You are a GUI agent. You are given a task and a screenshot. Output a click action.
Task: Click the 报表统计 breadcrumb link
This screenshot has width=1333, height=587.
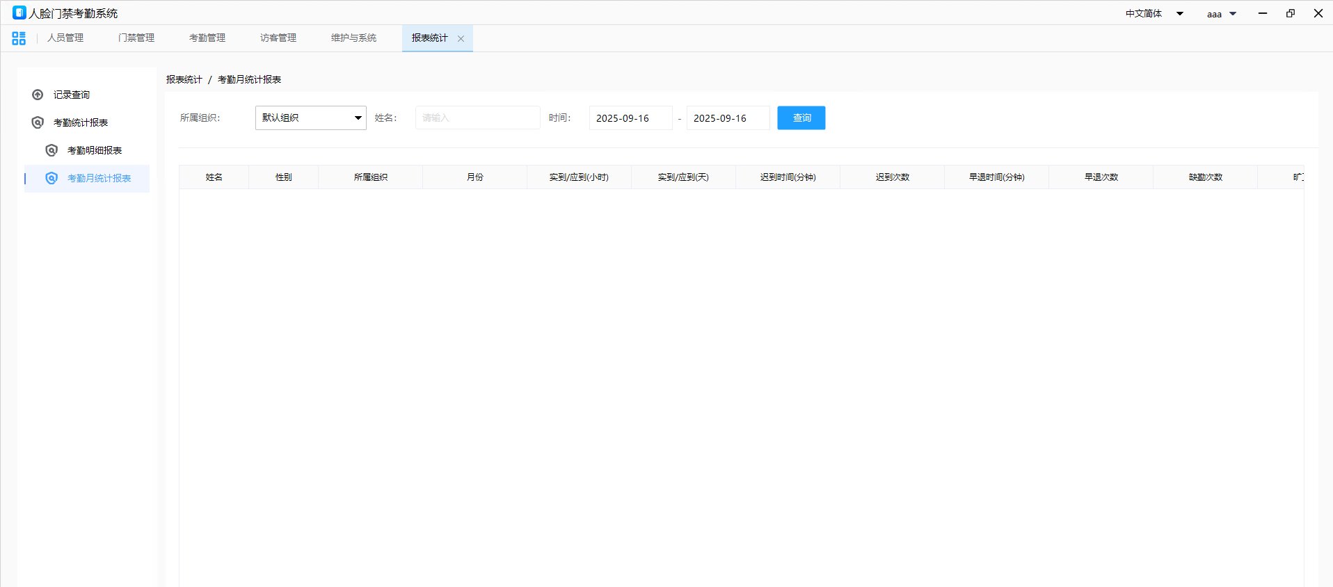click(184, 80)
